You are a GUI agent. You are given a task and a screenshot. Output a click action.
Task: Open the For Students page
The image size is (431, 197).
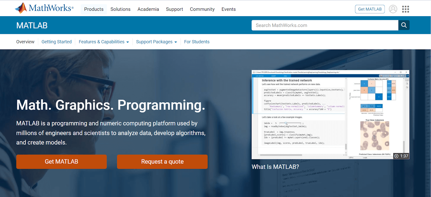coord(197,42)
